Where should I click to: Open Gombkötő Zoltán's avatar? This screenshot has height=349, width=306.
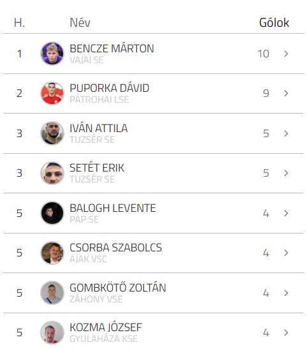(52, 293)
